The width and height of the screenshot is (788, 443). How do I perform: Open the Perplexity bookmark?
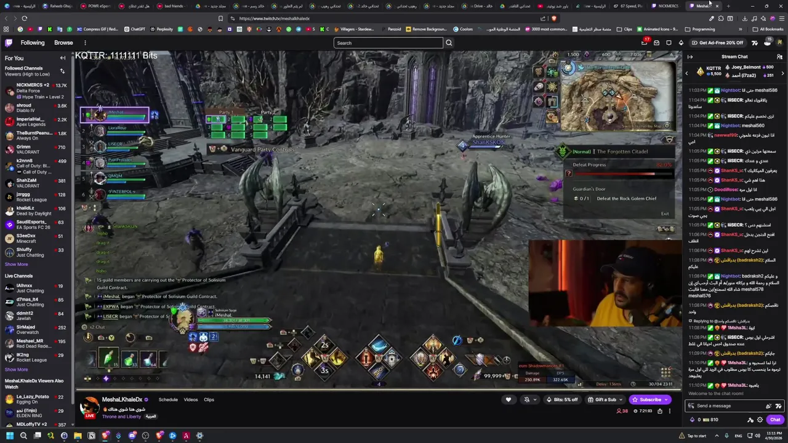[161, 29]
